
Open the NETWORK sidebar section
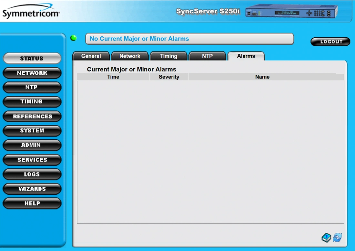click(32, 73)
